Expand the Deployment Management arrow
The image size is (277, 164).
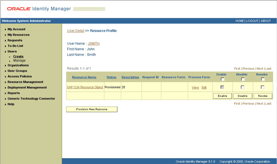(6, 88)
